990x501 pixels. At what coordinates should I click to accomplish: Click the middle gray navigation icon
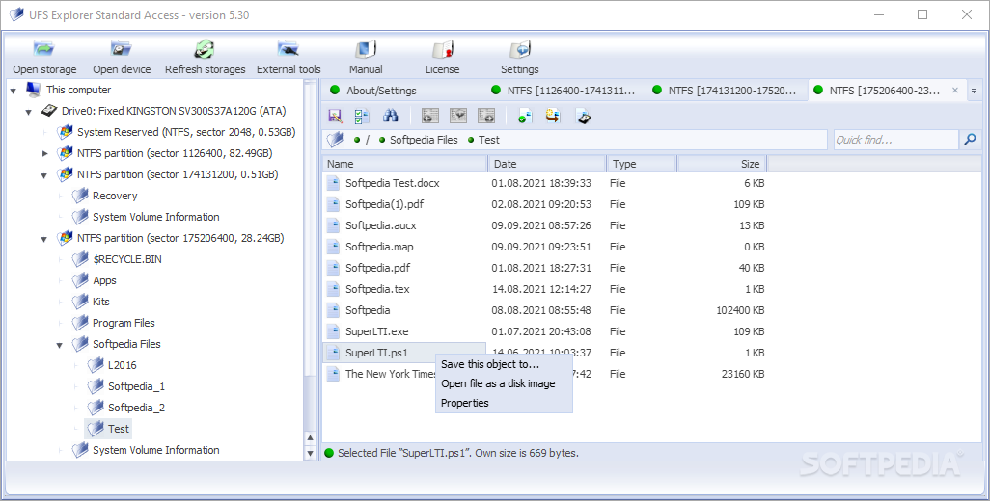pos(457,116)
